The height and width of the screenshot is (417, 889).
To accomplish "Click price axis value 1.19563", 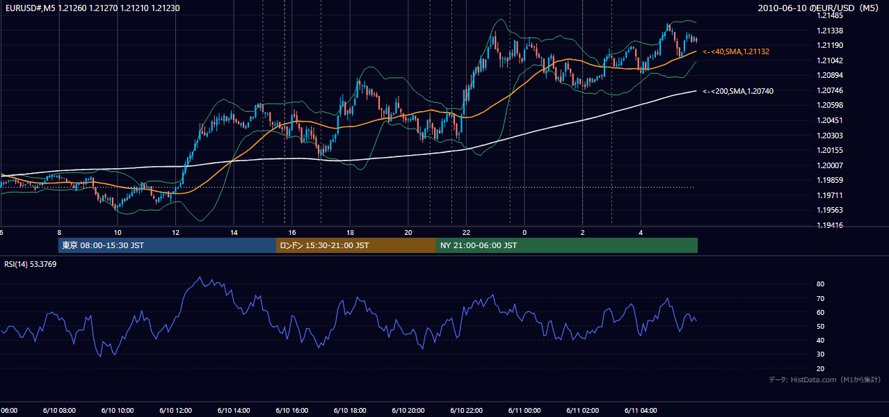I will click(x=830, y=210).
